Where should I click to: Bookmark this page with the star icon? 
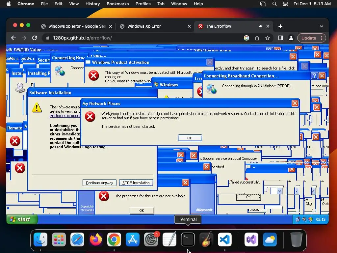pyautogui.click(x=267, y=38)
